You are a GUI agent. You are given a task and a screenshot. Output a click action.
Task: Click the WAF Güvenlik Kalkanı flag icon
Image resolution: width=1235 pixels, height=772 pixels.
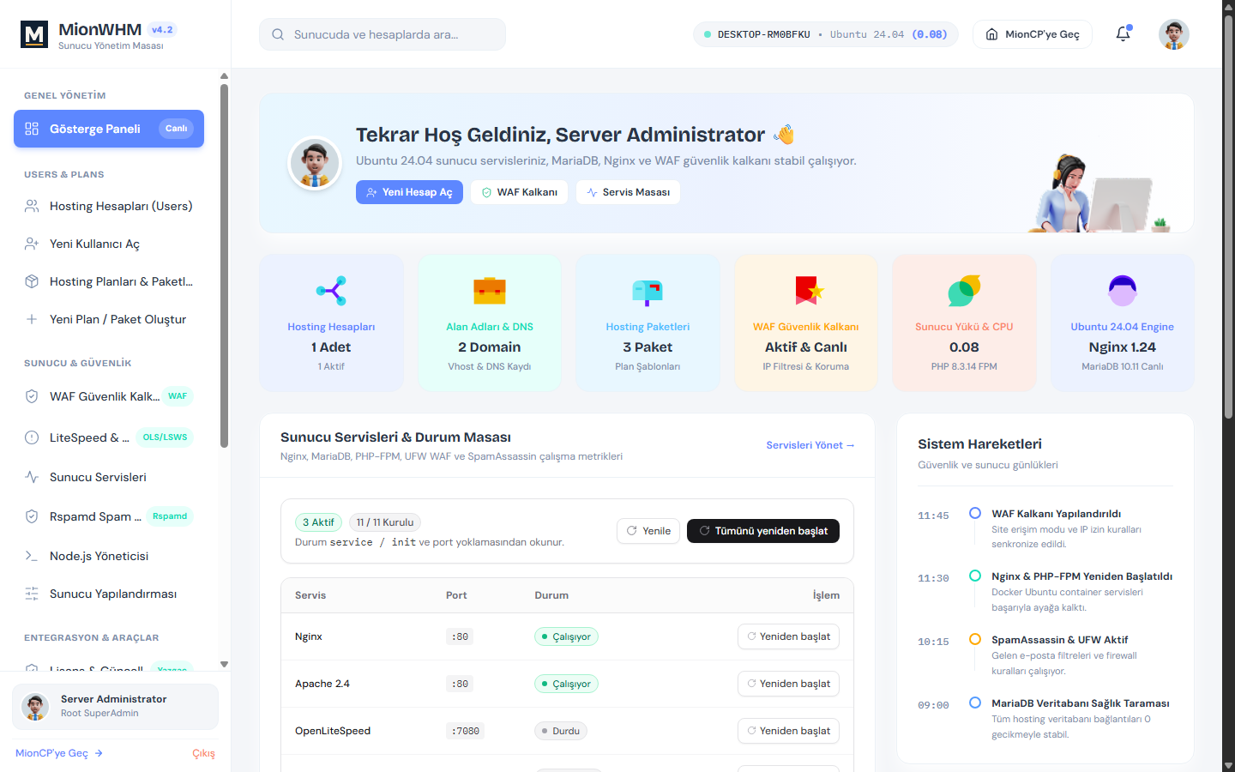click(808, 291)
